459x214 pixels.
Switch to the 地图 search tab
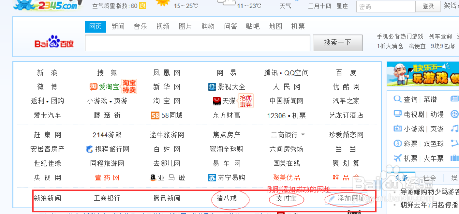coord(276,27)
